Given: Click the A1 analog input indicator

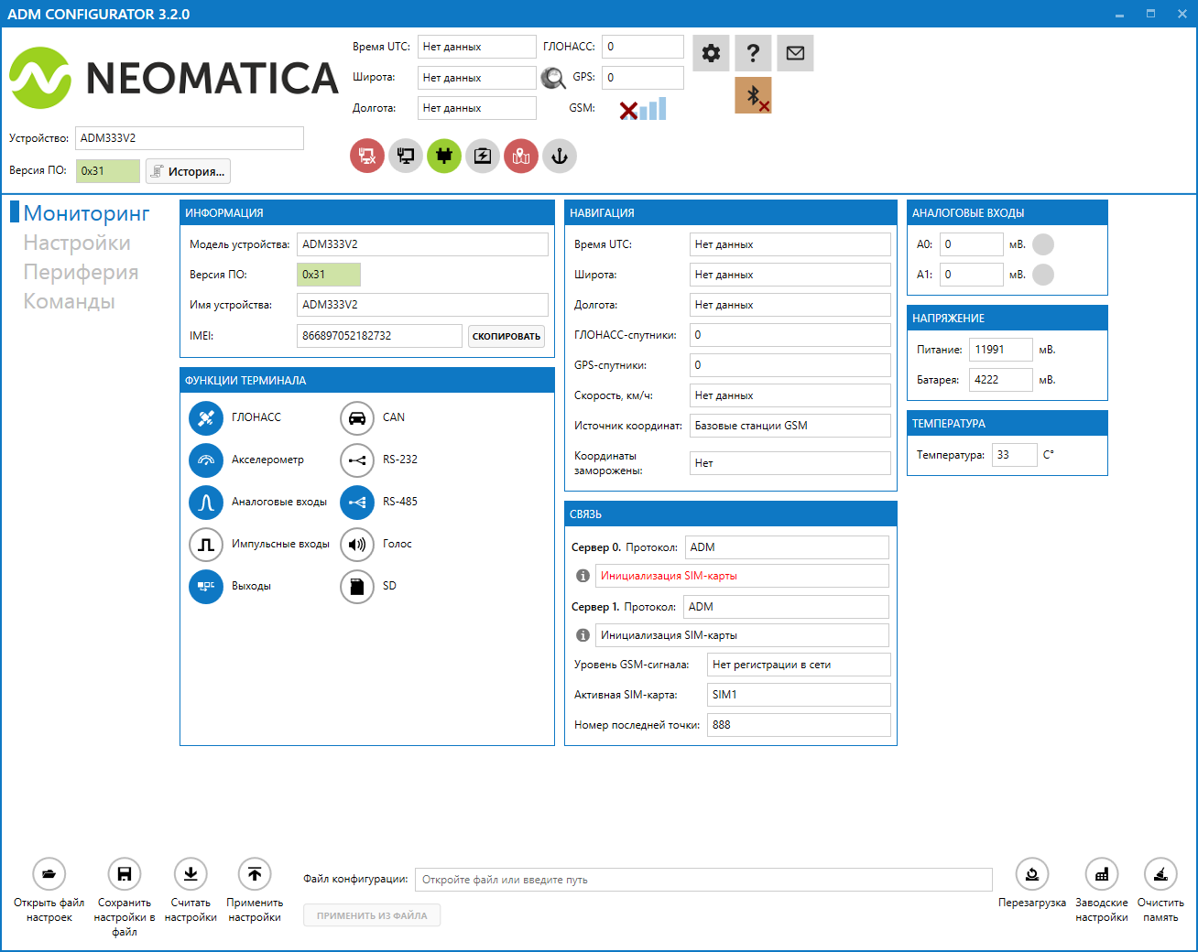Looking at the screenshot, I should 1043,275.
